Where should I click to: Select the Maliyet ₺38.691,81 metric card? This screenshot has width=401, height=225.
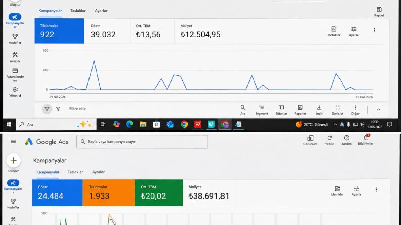point(210,193)
